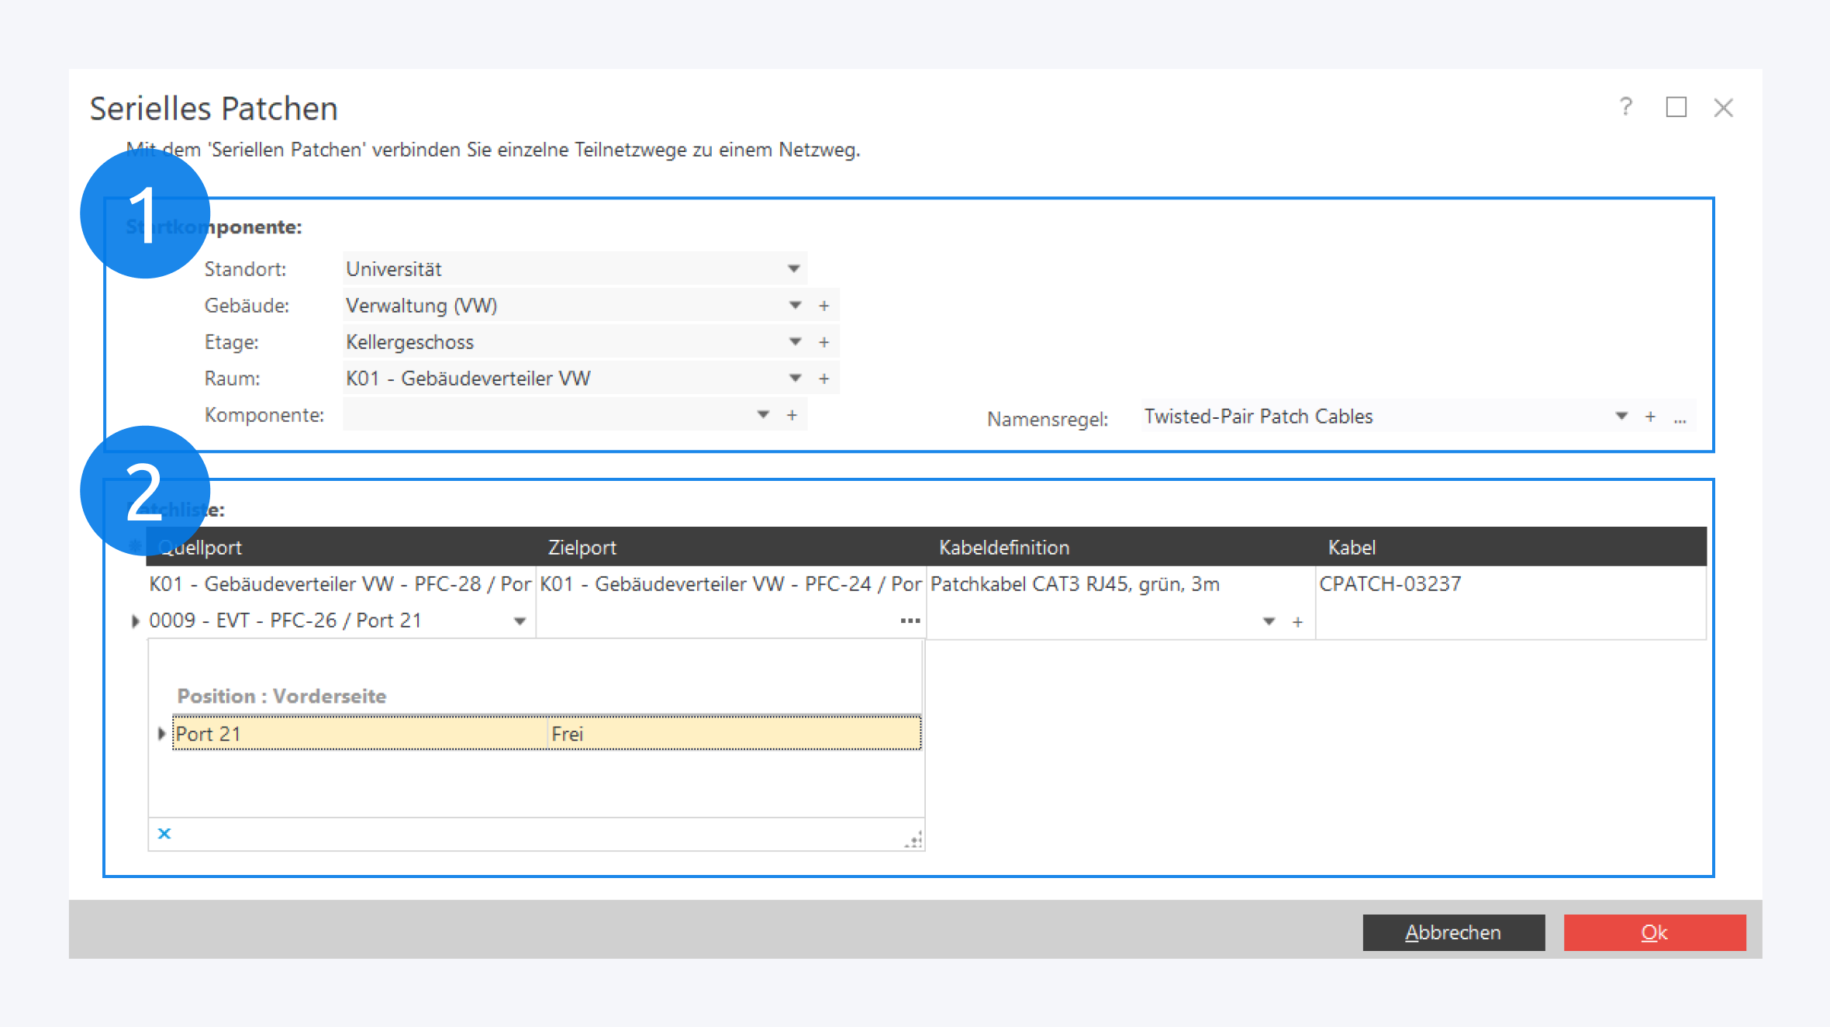
Task: Confirm with the red Ok button
Action: pyautogui.click(x=1654, y=932)
